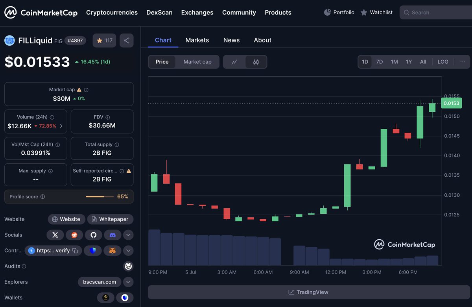This screenshot has width=472, height=307.
Task: Switch to the About tab
Action: coord(262,40)
